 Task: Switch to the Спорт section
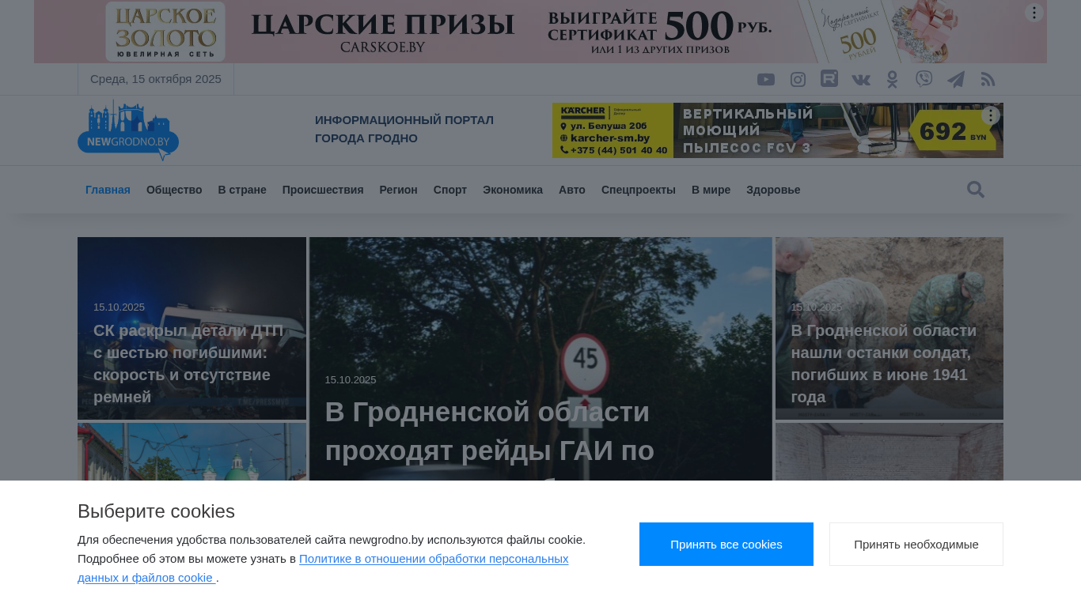pos(450,190)
